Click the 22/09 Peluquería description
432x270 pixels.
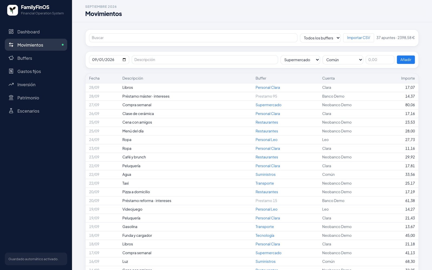pos(131,166)
